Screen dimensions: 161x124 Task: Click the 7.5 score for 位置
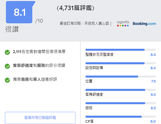tap(153, 81)
